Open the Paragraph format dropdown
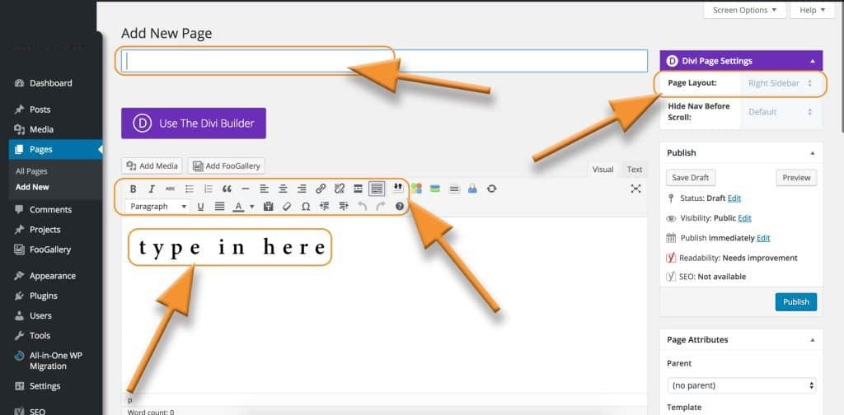 (157, 207)
